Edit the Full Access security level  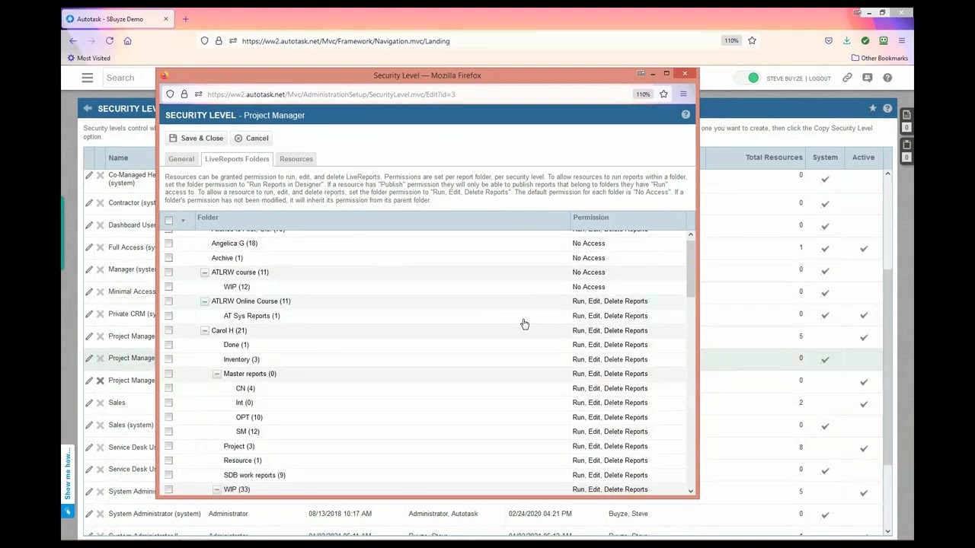pos(89,247)
